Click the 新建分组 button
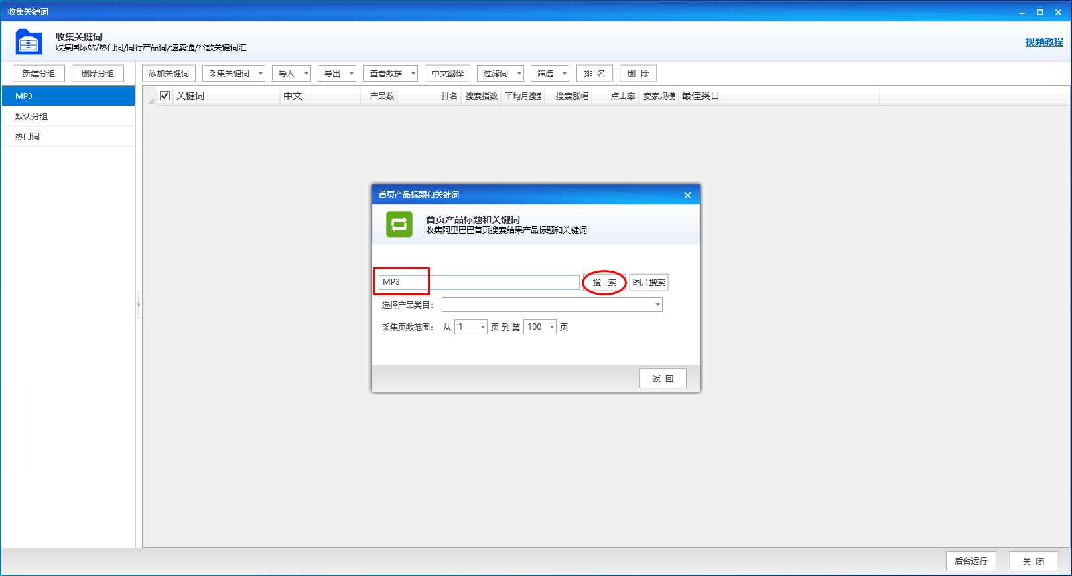 [x=39, y=74]
